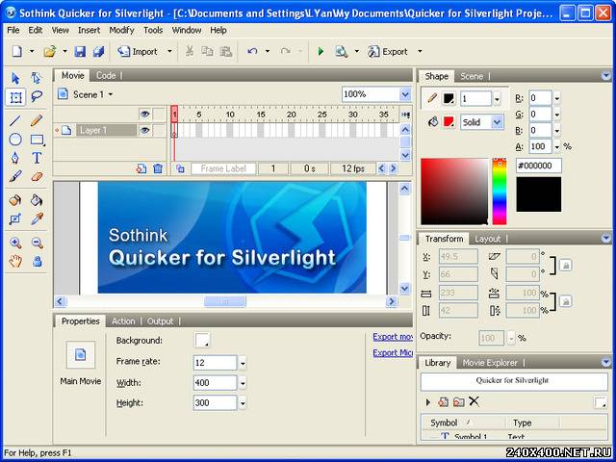Image resolution: width=616 pixels, height=462 pixels.
Task: Select the Line tool
Action: 15,120
